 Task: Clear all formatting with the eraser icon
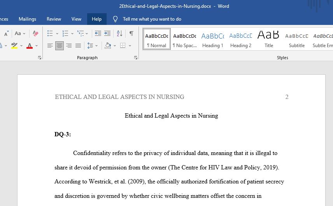36,33
